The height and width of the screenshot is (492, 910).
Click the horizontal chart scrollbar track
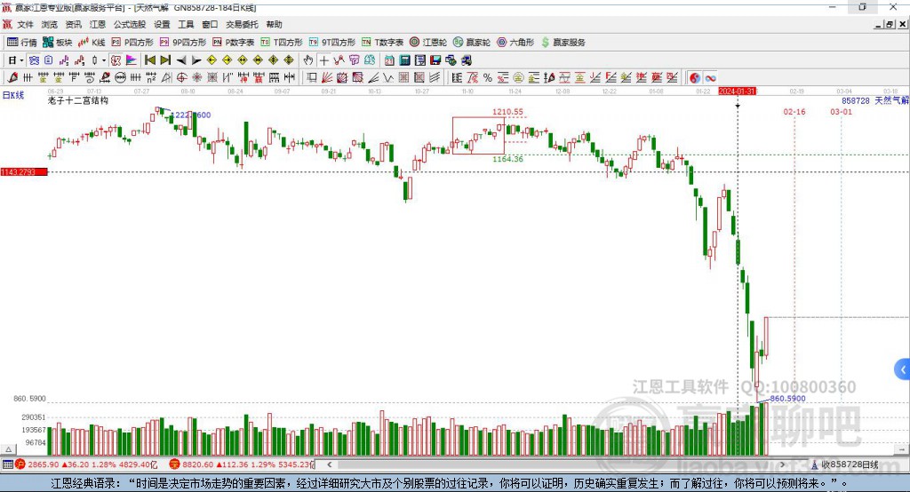(x=556, y=464)
